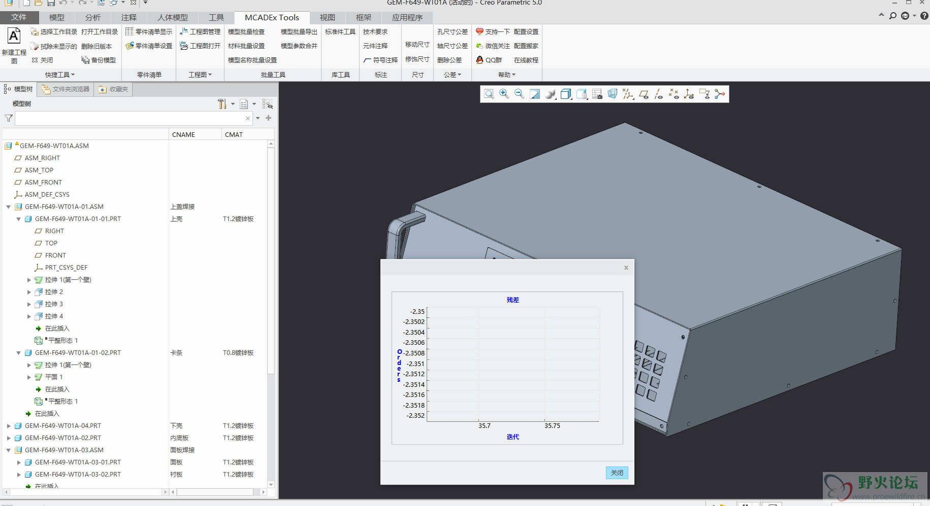The height and width of the screenshot is (506, 930).
Task: Click the Open folder icon in quick access toolbar
Action: pyautogui.click(x=39, y=3)
